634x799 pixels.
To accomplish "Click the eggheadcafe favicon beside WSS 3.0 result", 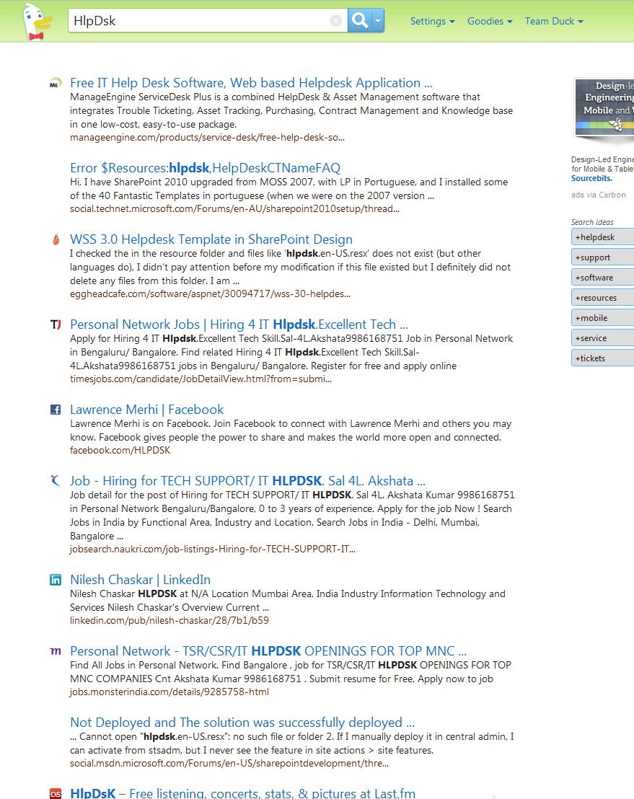I will click(x=56, y=239).
